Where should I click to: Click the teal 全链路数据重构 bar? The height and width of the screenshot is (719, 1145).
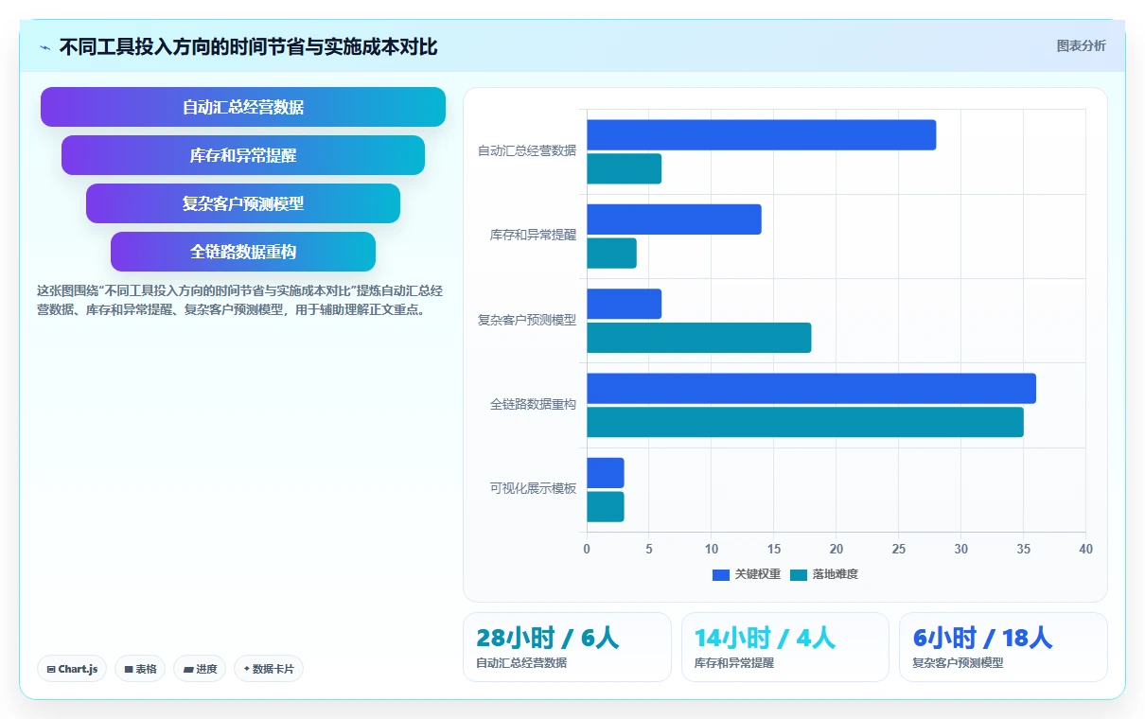click(x=805, y=422)
